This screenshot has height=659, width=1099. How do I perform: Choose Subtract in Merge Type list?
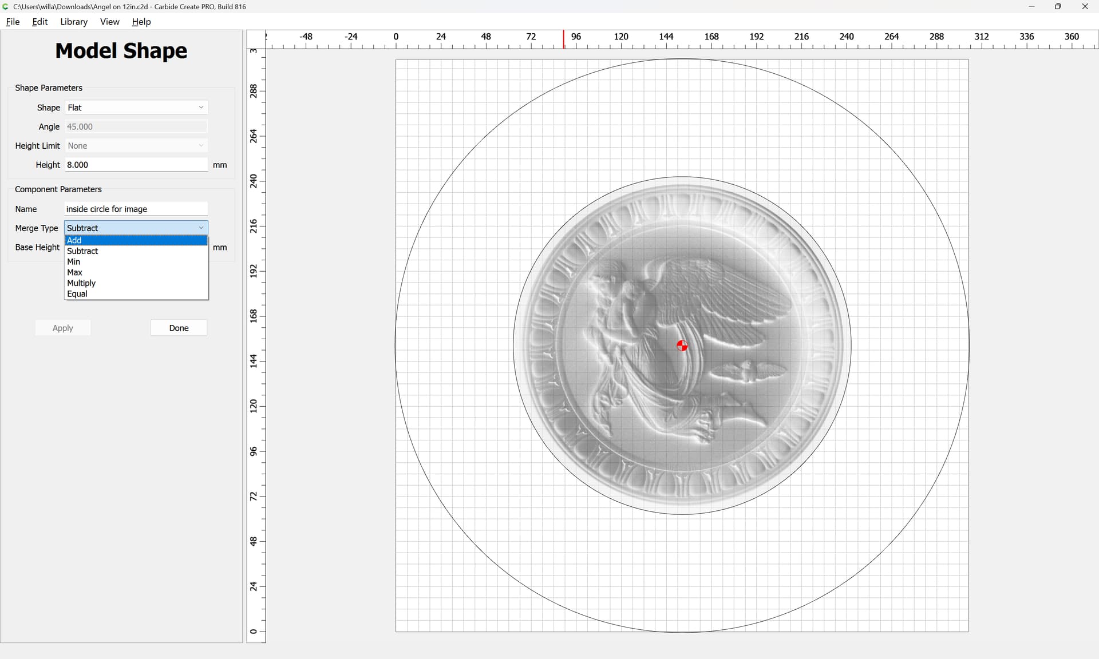(136, 251)
